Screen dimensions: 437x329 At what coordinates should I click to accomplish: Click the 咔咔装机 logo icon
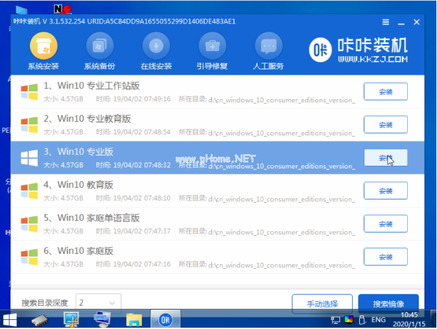[320, 50]
